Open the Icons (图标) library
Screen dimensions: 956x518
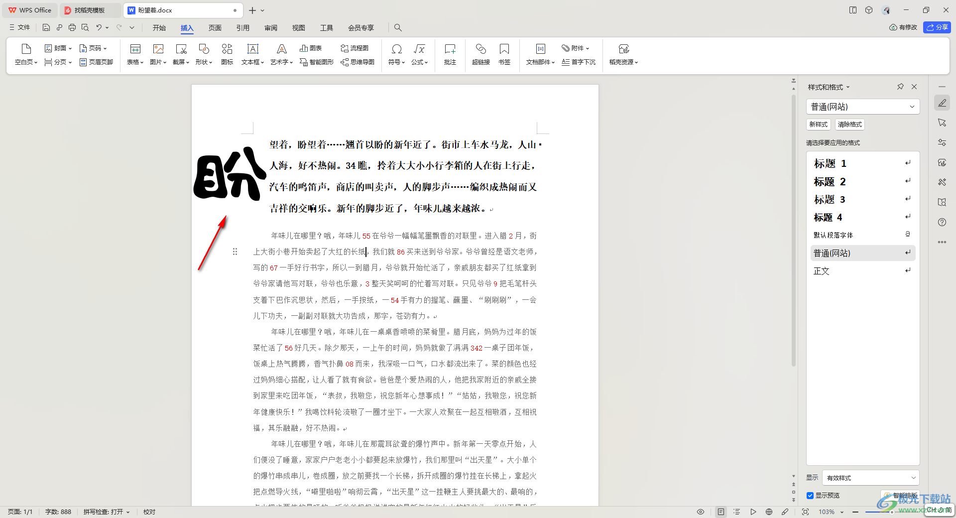(x=227, y=54)
